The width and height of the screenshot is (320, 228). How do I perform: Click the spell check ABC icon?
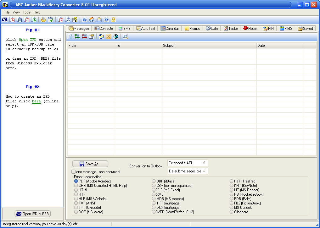pyautogui.click(x=51, y=19)
